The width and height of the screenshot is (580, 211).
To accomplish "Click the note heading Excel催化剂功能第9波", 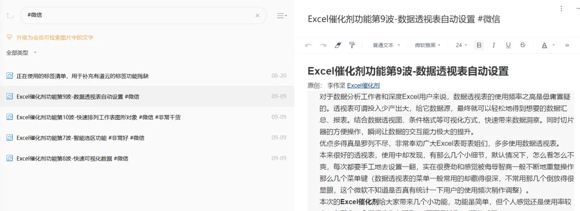I will (x=408, y=71).
